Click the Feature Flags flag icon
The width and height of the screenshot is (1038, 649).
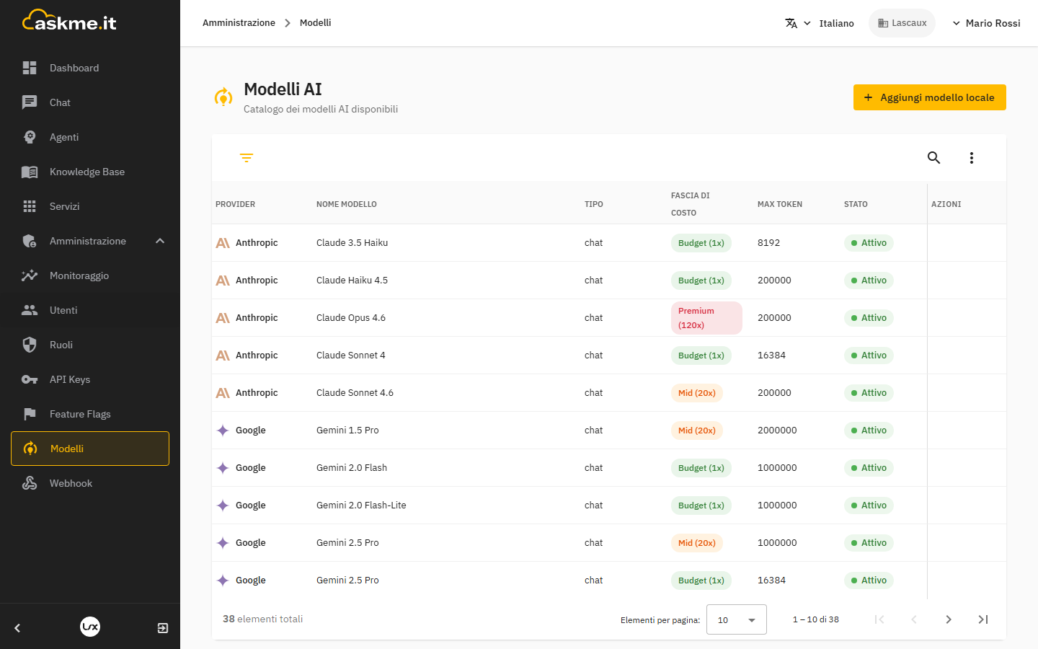pyautogui.click(x=30, y=414)
